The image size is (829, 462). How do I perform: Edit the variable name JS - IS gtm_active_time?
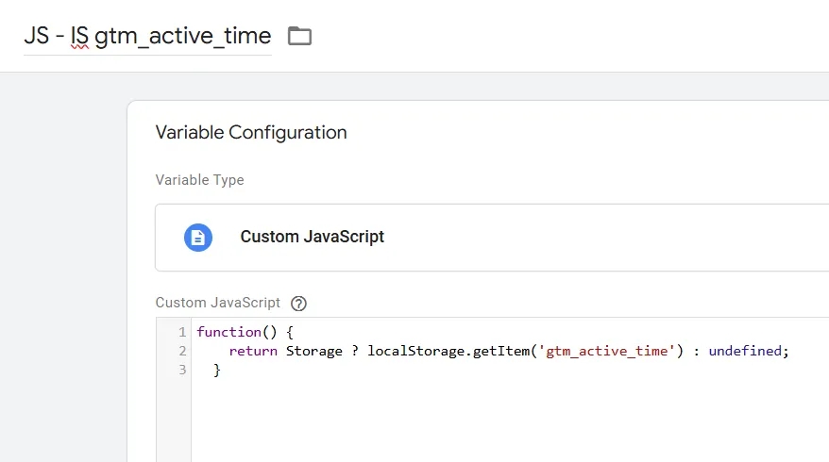tap(147, 37)
